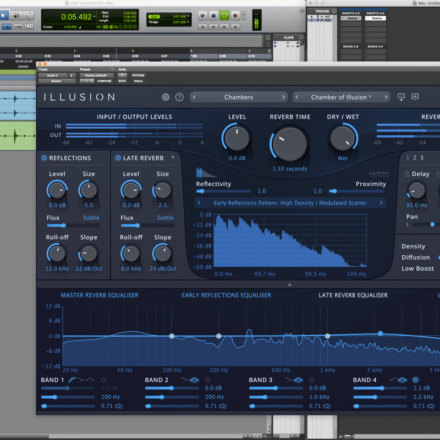Toggle plugin BYPASS button
Screen dimensions: 440x440
coord(139,75)
